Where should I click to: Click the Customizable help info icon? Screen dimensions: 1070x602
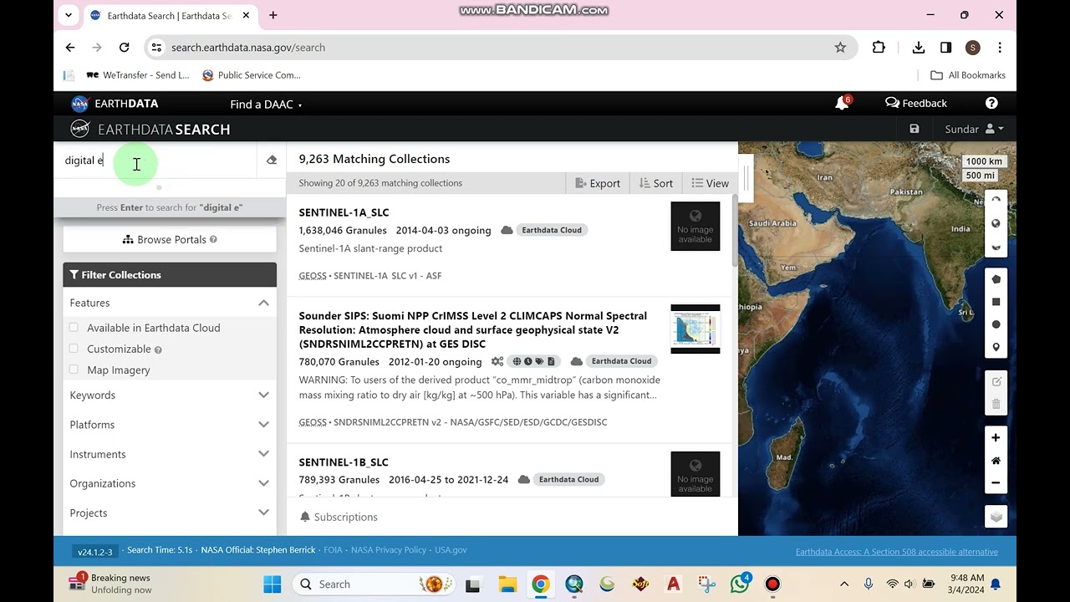click(x=158, y=349)
